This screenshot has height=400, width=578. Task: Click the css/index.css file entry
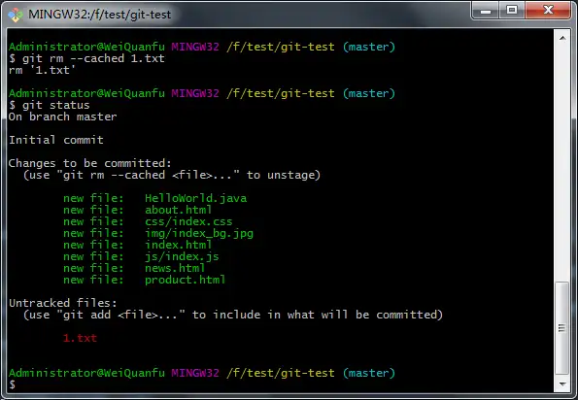click(x=148, y=221)
